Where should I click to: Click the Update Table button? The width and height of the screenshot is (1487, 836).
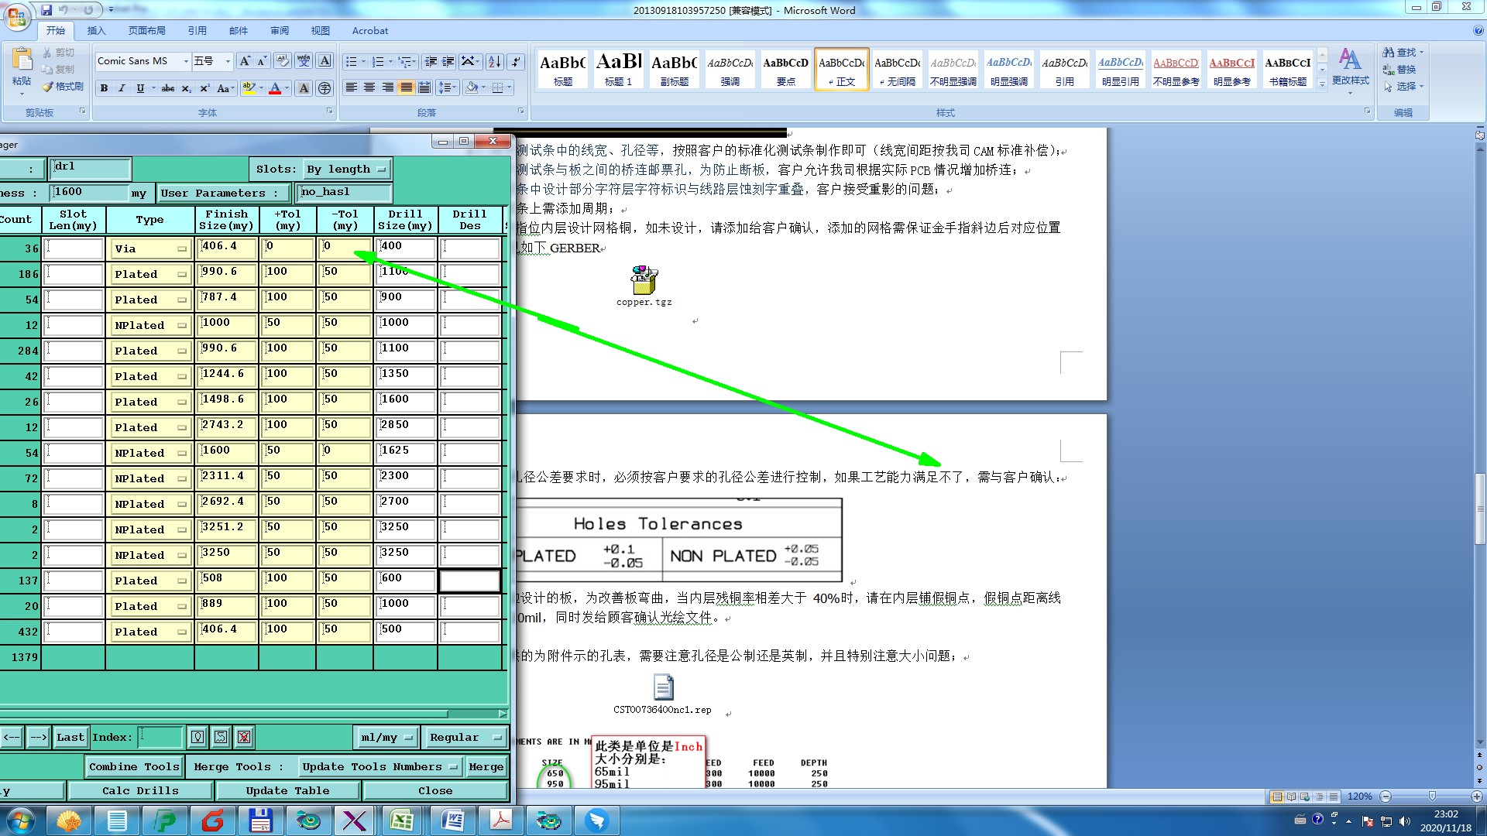[x=287, y=790]
